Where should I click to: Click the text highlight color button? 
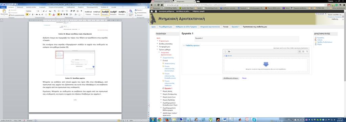coord(50,14)
